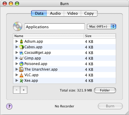Viewport: 129px width, 115px height.
Task: Open the purple help question mark
Action: pyautogui.click(x=9, y=106)
